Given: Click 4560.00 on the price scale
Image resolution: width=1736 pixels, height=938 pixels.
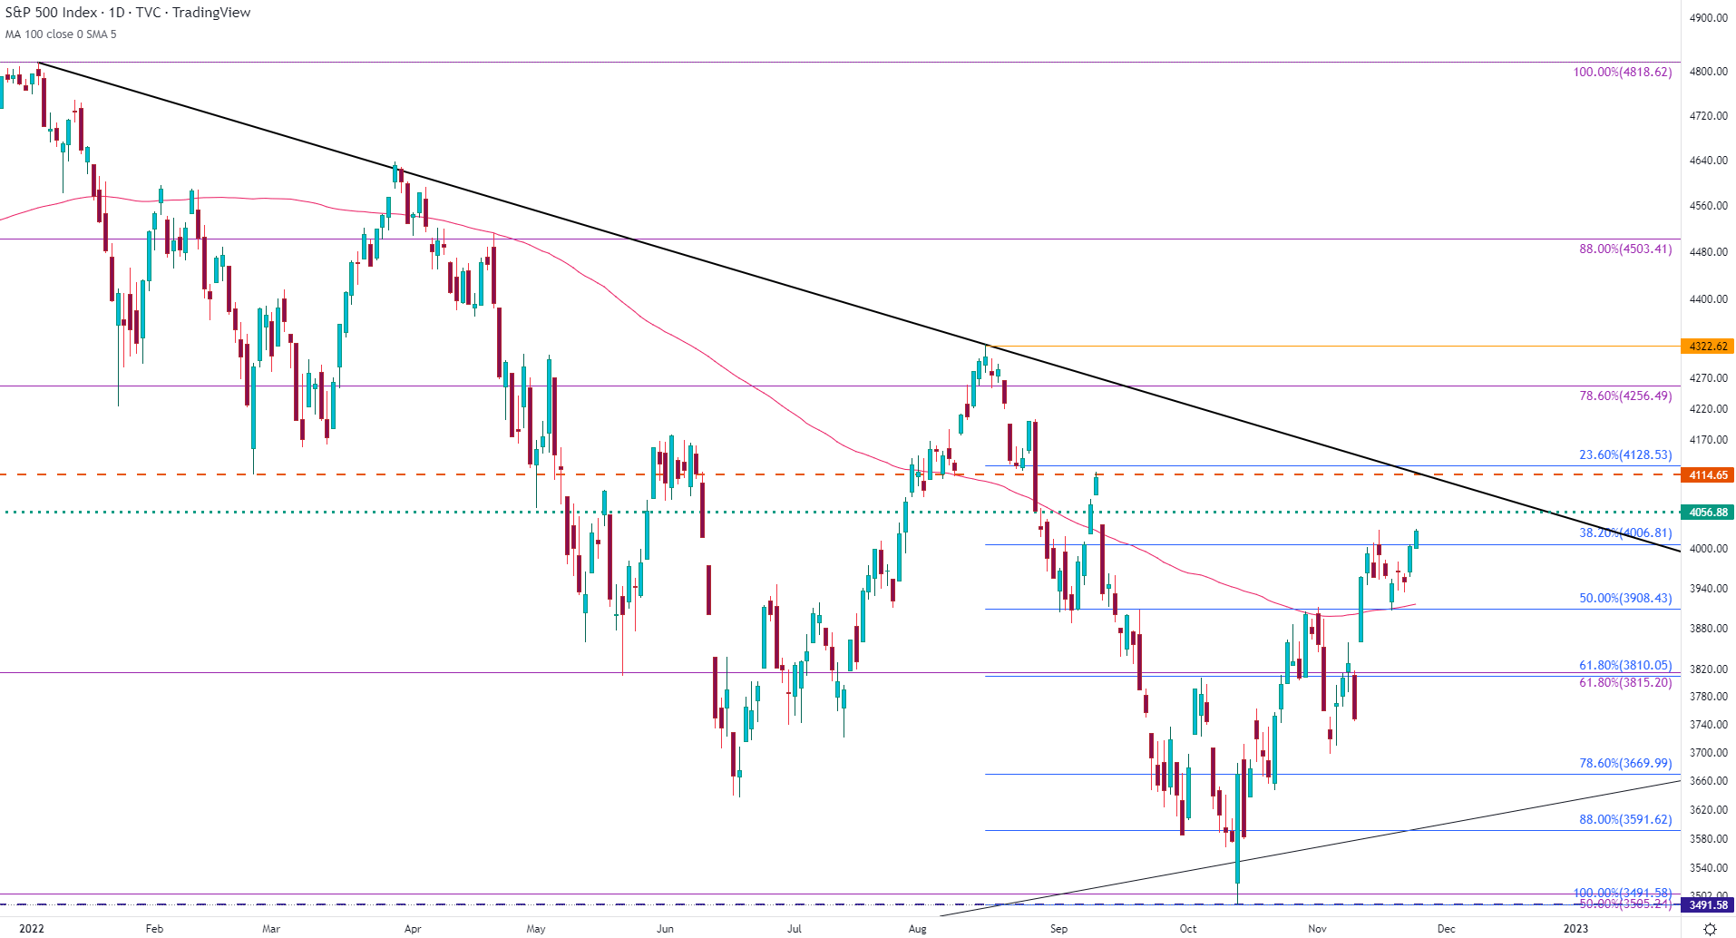Looking at the screenshot, I should click(1709, 206).
